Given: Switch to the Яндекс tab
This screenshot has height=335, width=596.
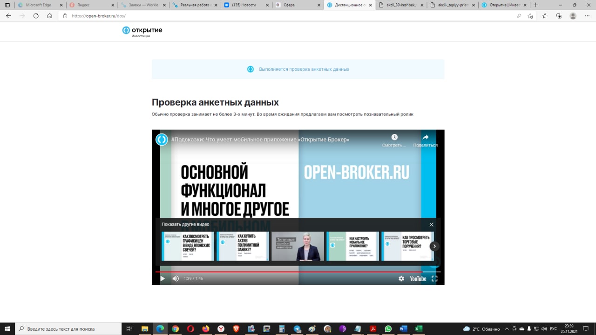Looking at the screenshot, I should click(91, 5).
